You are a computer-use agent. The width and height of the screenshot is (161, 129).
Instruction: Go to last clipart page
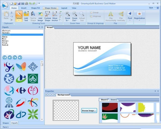[x=20, y=57]
